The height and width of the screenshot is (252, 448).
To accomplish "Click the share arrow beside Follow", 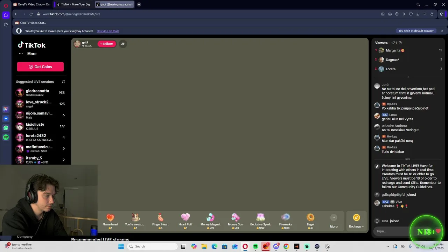I will click(123, 44).
